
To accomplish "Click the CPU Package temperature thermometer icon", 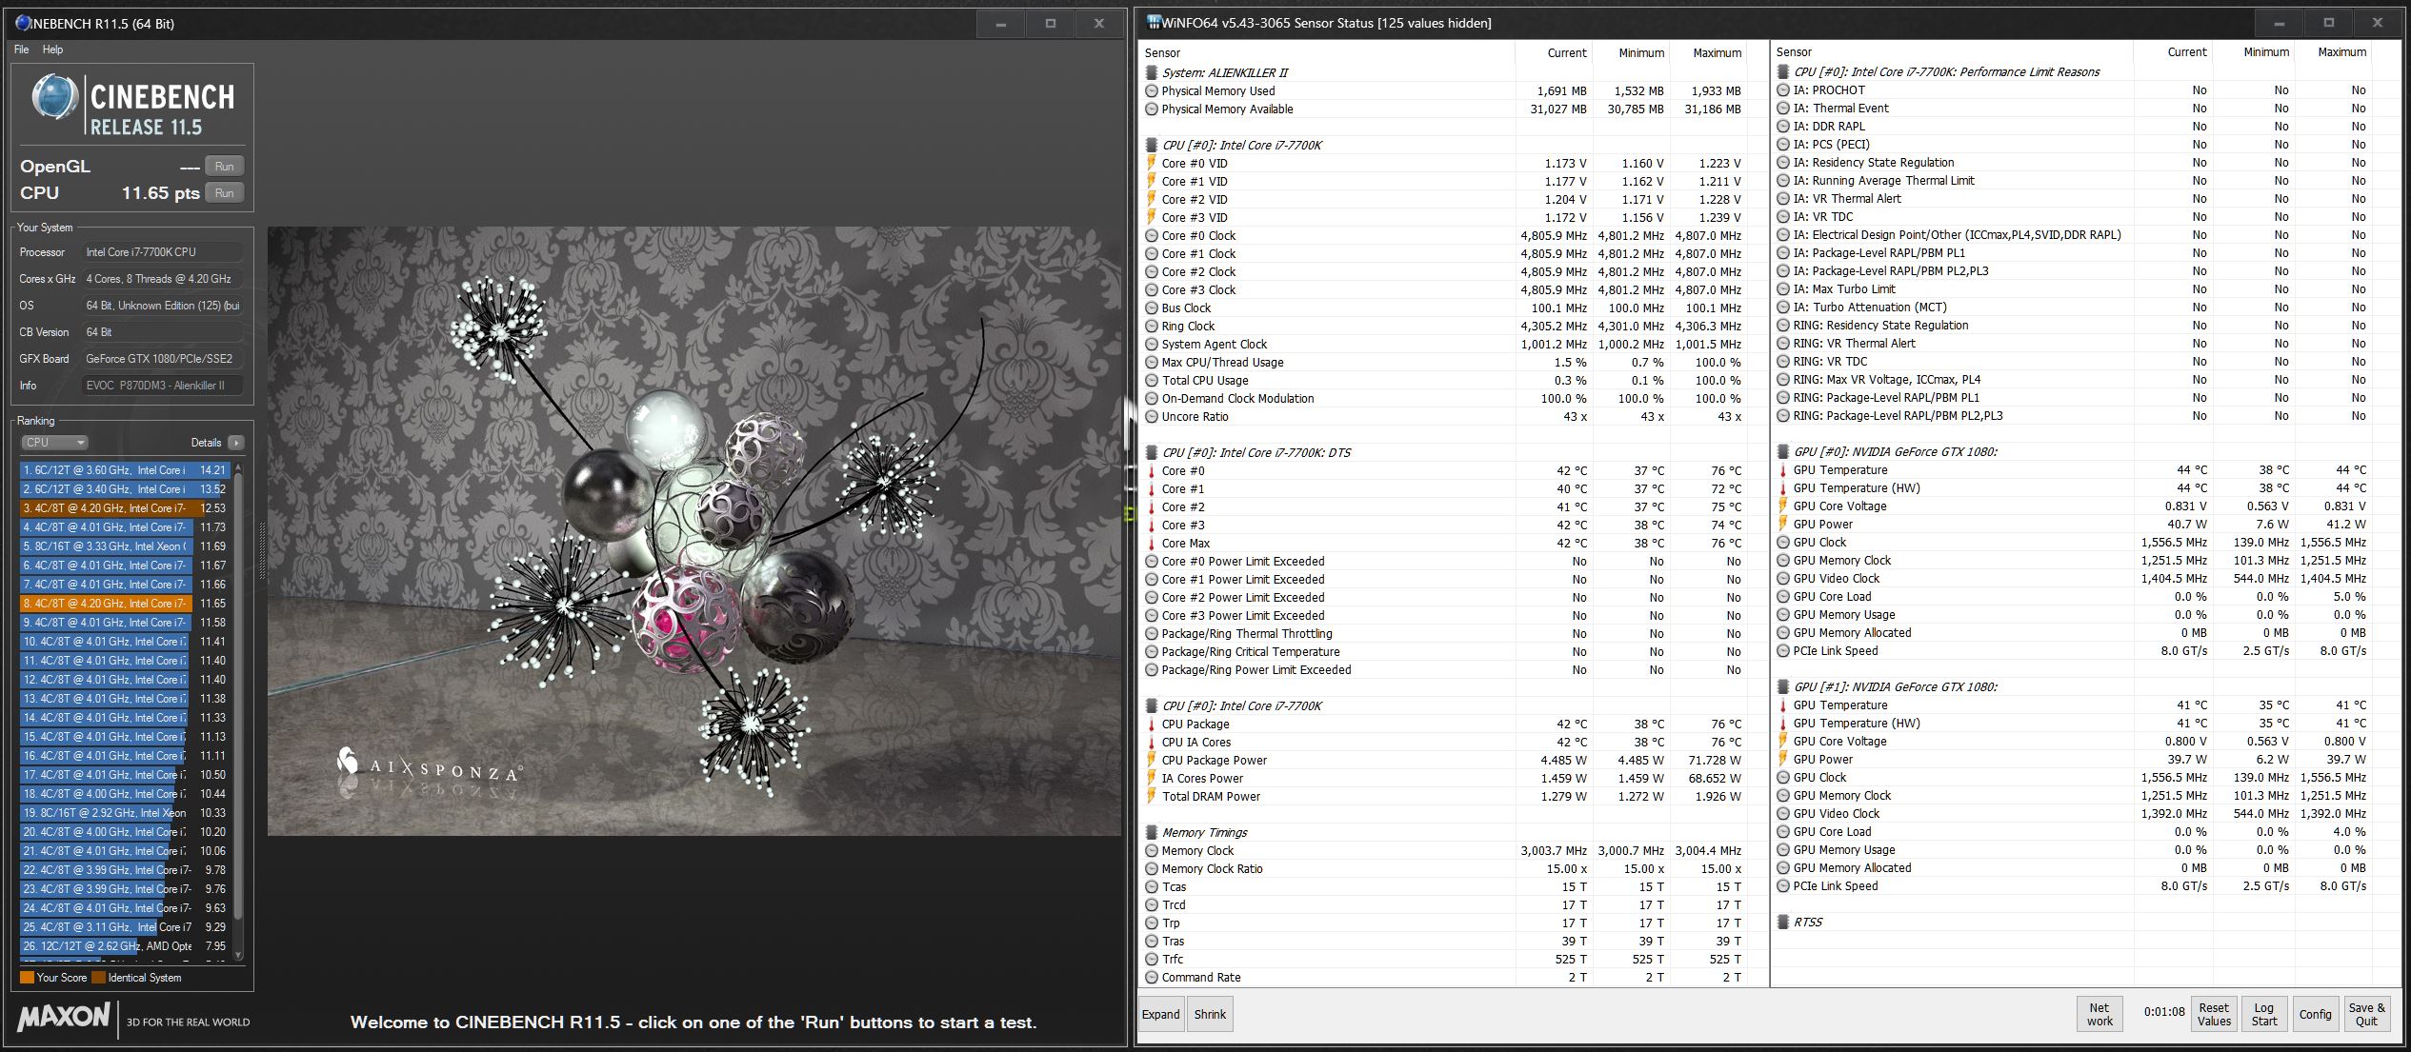I will 1151,724.
